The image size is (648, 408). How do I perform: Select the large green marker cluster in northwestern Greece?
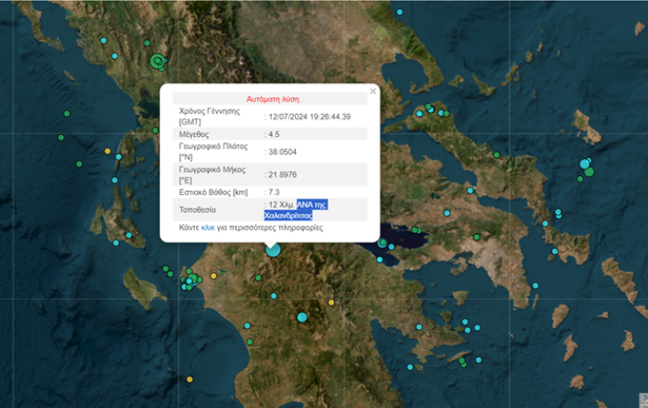click(157, 61)
